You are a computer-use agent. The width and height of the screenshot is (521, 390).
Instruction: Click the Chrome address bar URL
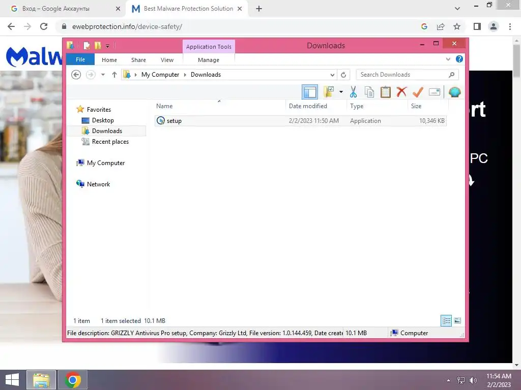point(127,26)
